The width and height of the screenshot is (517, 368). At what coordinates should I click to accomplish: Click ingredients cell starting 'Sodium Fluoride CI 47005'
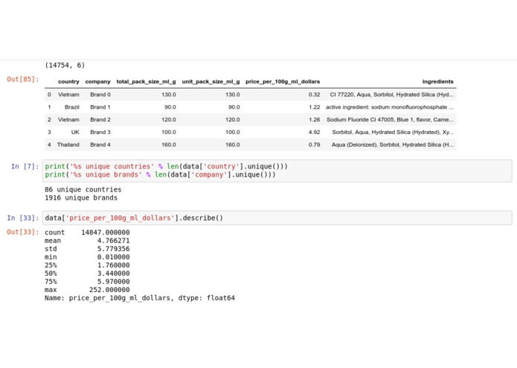tap(390, 119)
